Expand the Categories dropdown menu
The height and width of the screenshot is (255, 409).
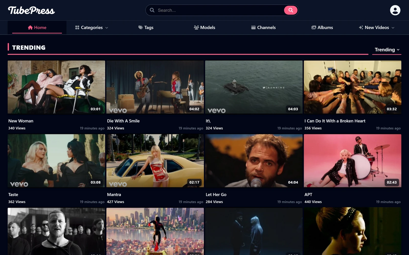[92, 28]
